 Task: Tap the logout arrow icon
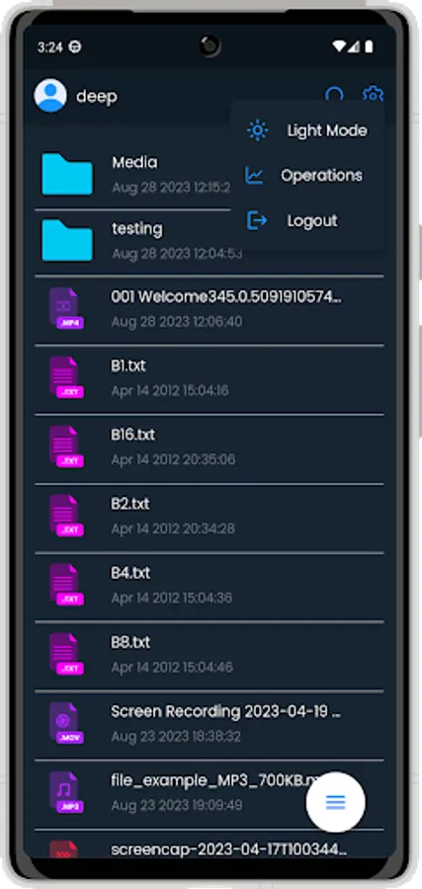pyautogui.click(x=257, y=220)
